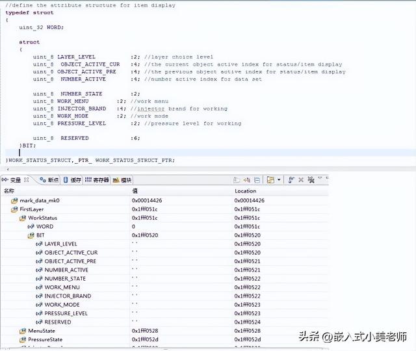The width and height of the screenshot is (416, 351).
Task: Click the mark_data_mk0 variable icon
Action: click(x=14, y=201)
